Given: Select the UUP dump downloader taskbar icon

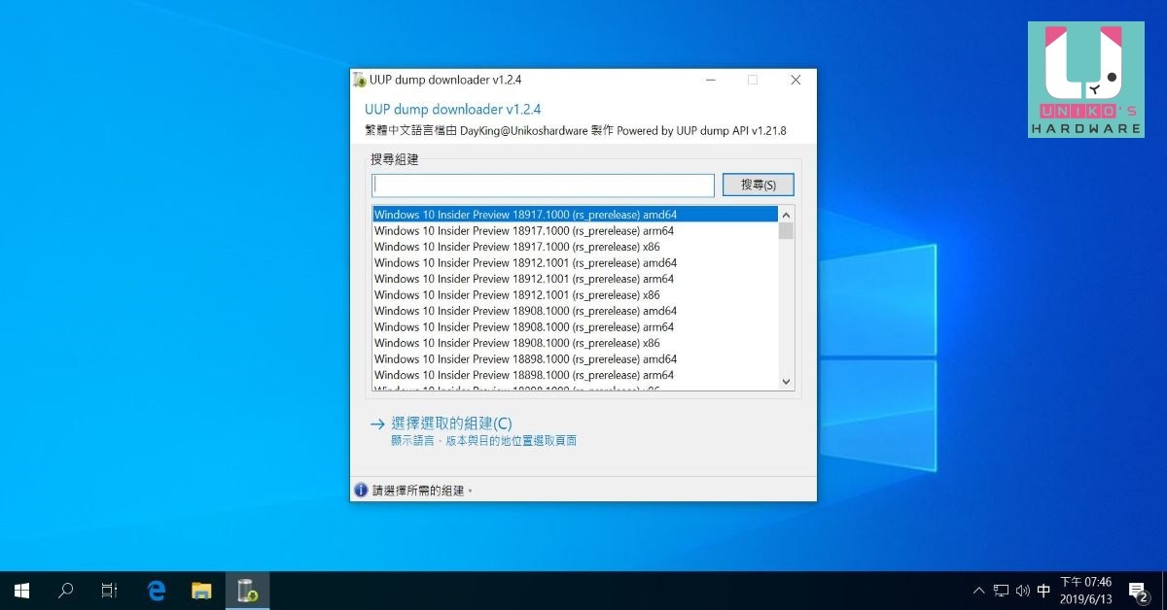Looking at the screenshot, I should 247,590.
